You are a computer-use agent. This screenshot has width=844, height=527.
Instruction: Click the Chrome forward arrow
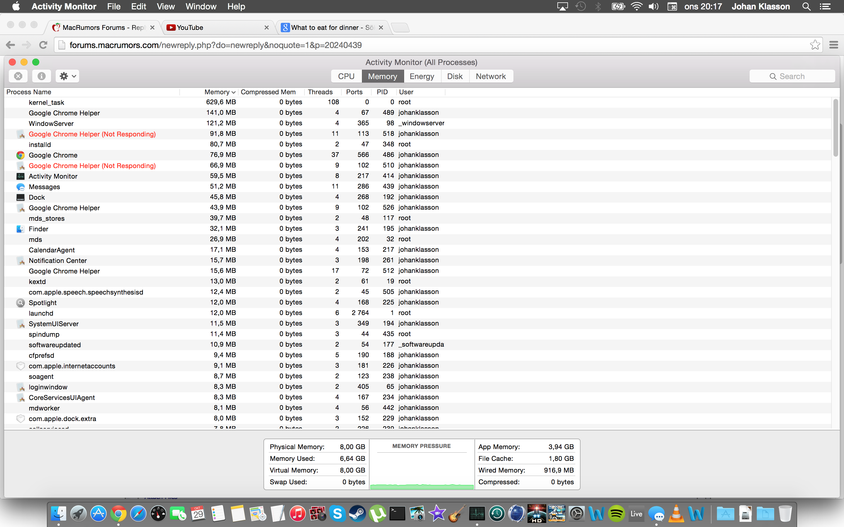pyautogui.click(x=26, y=45)
